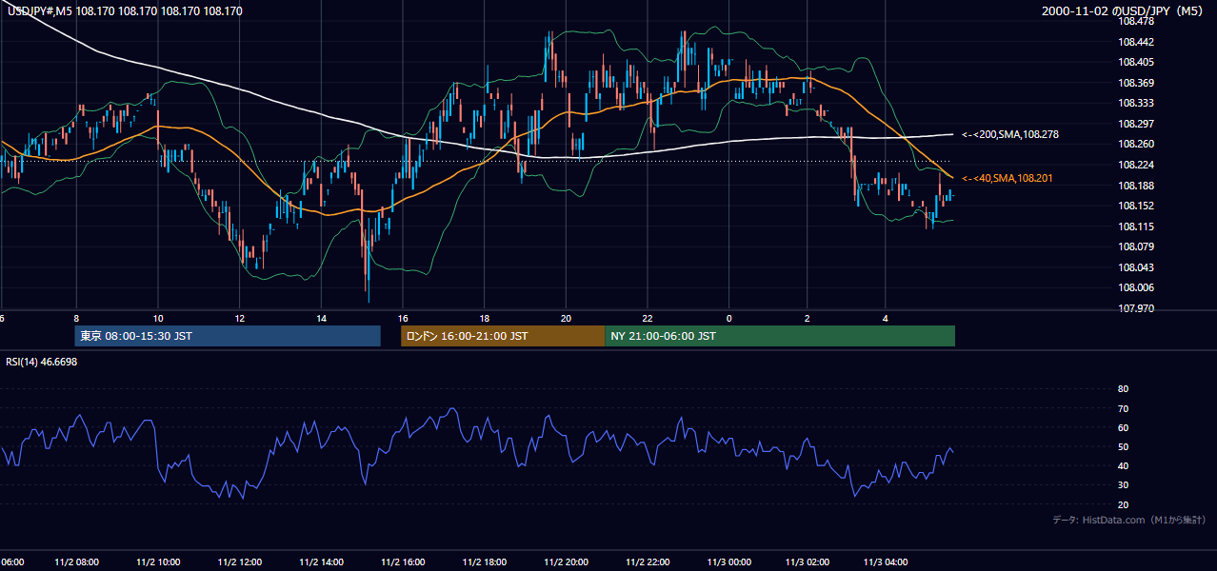Click the RSI 70 level label
The image size is (1217, 571).
[1123, 408]
